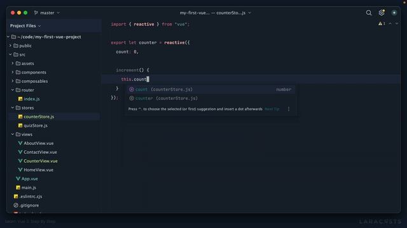Click the number type label in completion popup

coord(284,89)
